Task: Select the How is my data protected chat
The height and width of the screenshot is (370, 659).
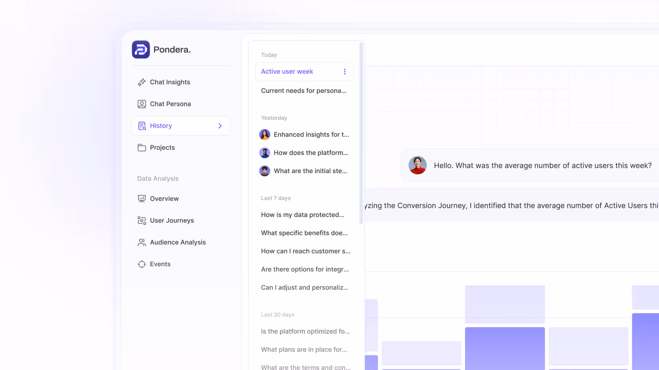Action: (x=302, y=214)
